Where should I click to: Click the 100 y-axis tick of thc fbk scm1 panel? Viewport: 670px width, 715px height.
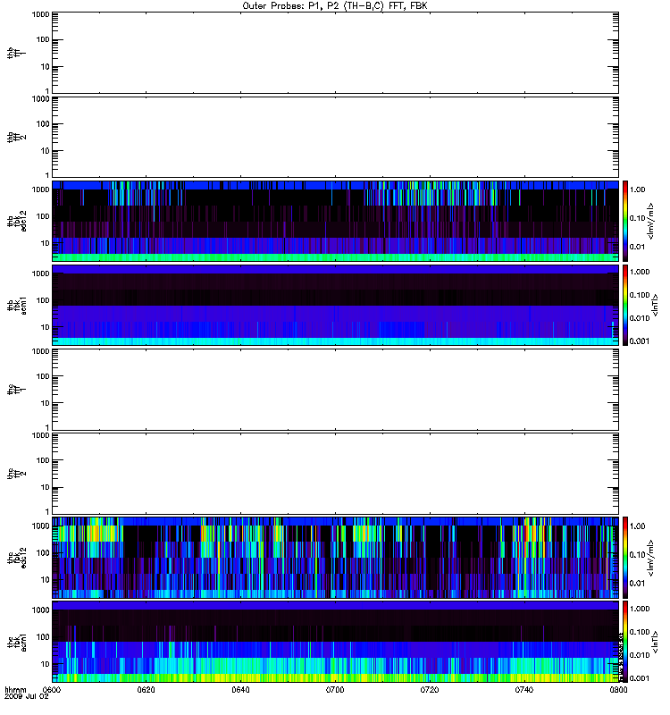pos(43,637)
